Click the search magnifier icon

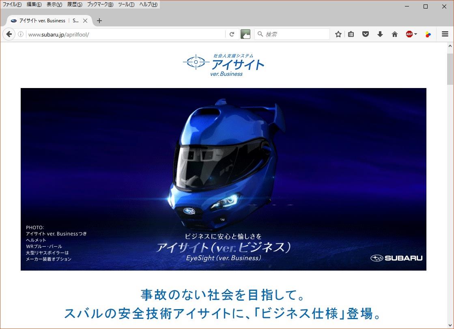click(260, 34)
